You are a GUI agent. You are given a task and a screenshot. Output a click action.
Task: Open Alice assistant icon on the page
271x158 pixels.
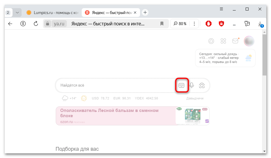click(211, 41)
